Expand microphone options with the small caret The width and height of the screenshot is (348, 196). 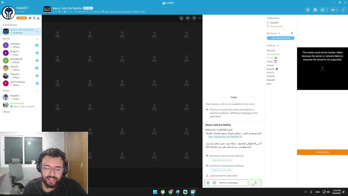click(260, 181)
